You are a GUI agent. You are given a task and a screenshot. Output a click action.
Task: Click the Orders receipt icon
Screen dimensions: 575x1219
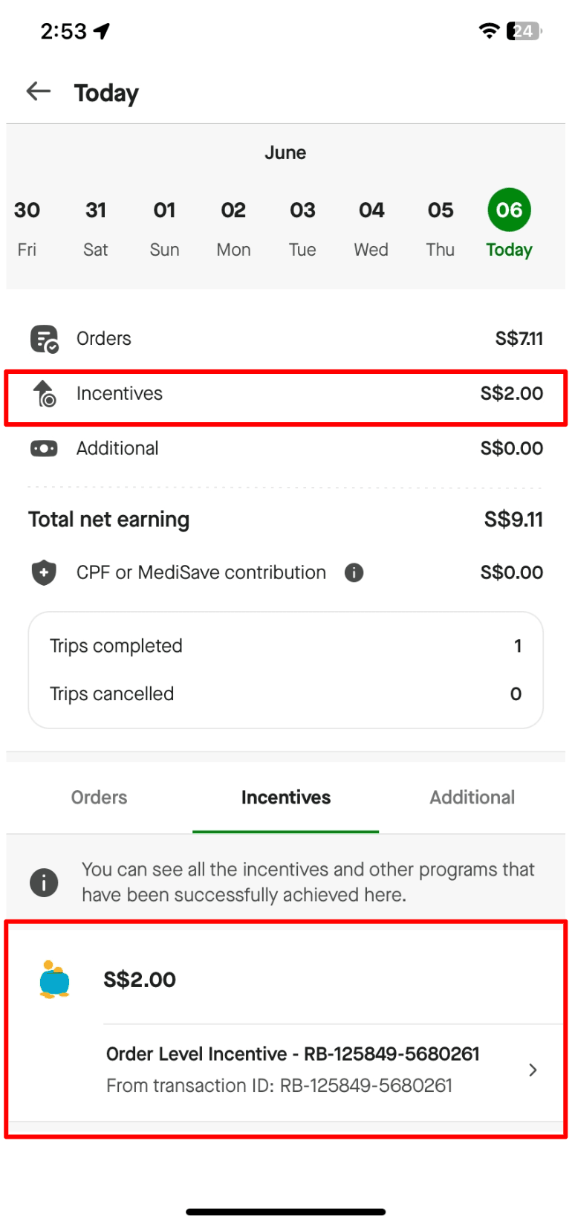coord(44,339)
